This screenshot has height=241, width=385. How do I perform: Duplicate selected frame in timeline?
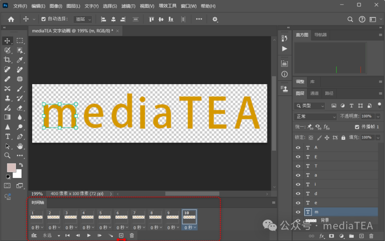121,235
